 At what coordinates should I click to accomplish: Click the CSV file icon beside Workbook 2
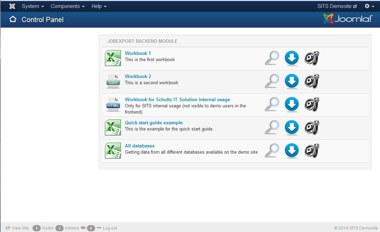[113, 81]
